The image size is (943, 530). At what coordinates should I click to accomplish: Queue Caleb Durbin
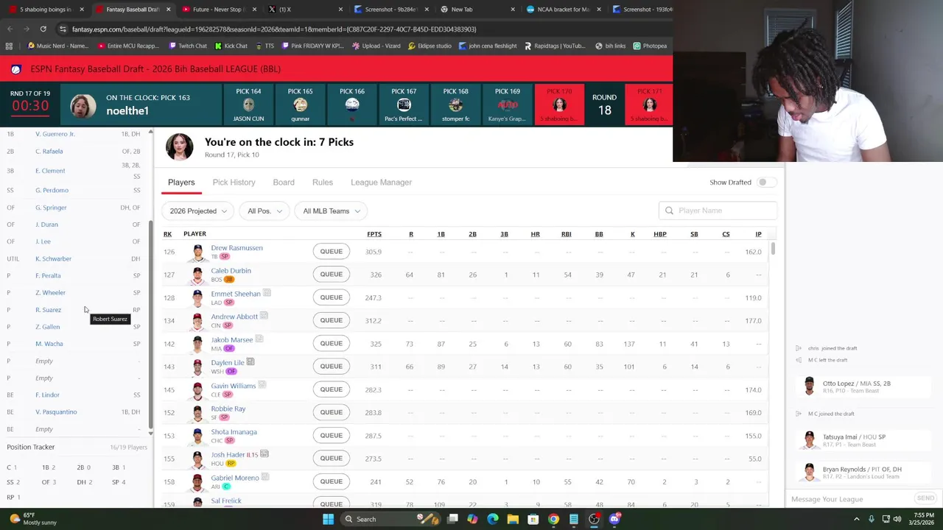(x=331, y=275)
